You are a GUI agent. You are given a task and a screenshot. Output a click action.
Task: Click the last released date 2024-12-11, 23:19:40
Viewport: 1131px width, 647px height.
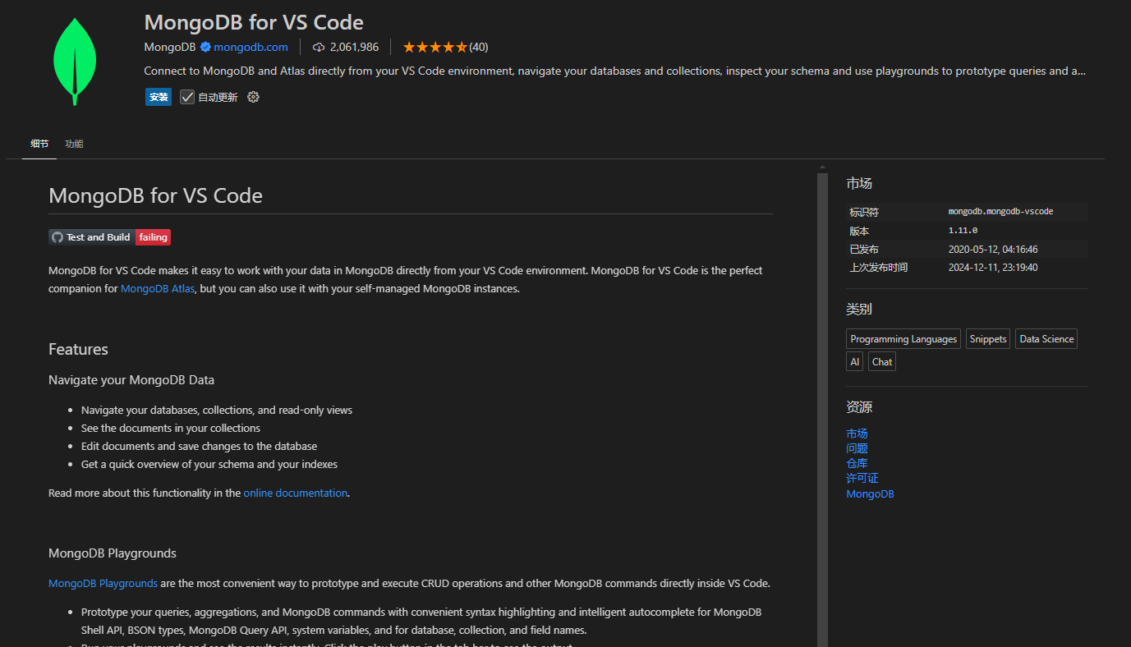tap(993, 267)
